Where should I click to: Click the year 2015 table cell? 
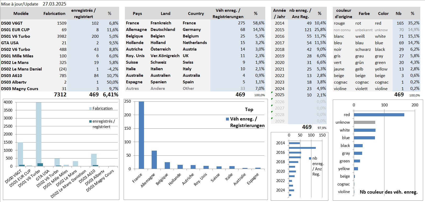[279, 30]
